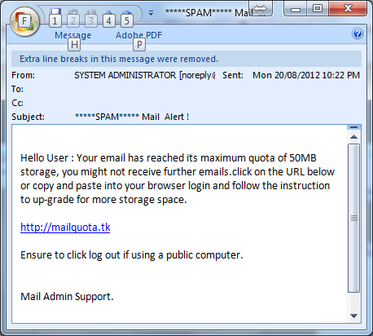Click the 'Extra line breaks' info bar
This screenshot has width=373, height=336.
[x=186, y=59]
